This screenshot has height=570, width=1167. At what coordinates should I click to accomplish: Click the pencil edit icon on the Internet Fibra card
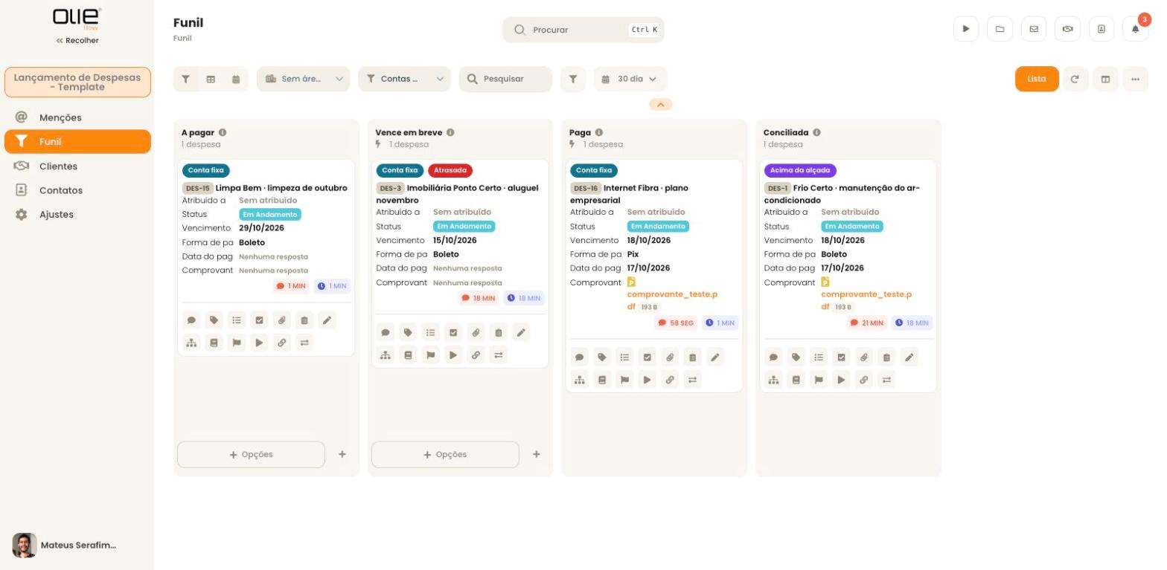click(715, 357)
